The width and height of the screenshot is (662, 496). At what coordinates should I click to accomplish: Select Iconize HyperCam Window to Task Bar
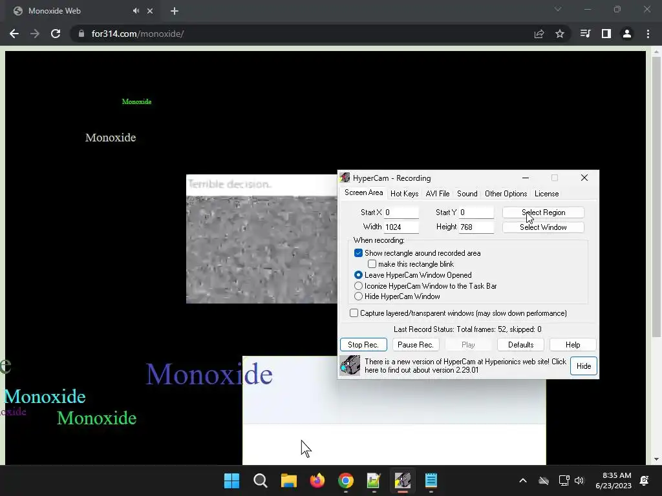click(x=358, y=286)
